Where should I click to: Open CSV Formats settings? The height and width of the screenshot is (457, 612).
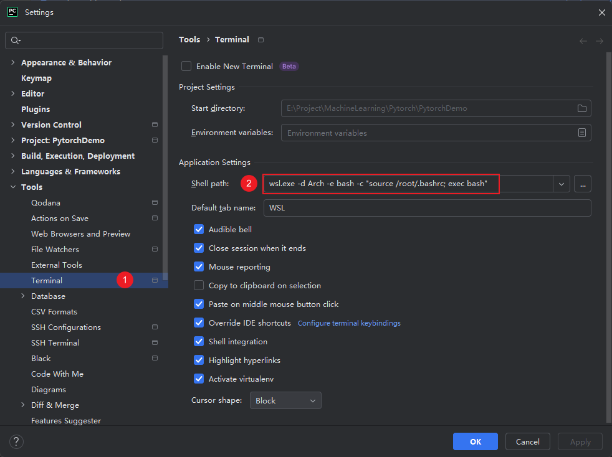54,312
